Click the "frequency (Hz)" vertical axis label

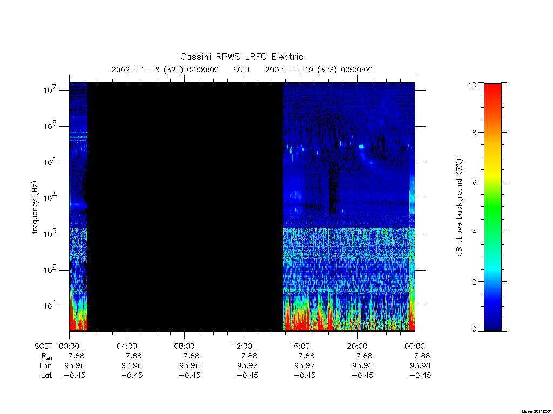(x=35, y=208)
